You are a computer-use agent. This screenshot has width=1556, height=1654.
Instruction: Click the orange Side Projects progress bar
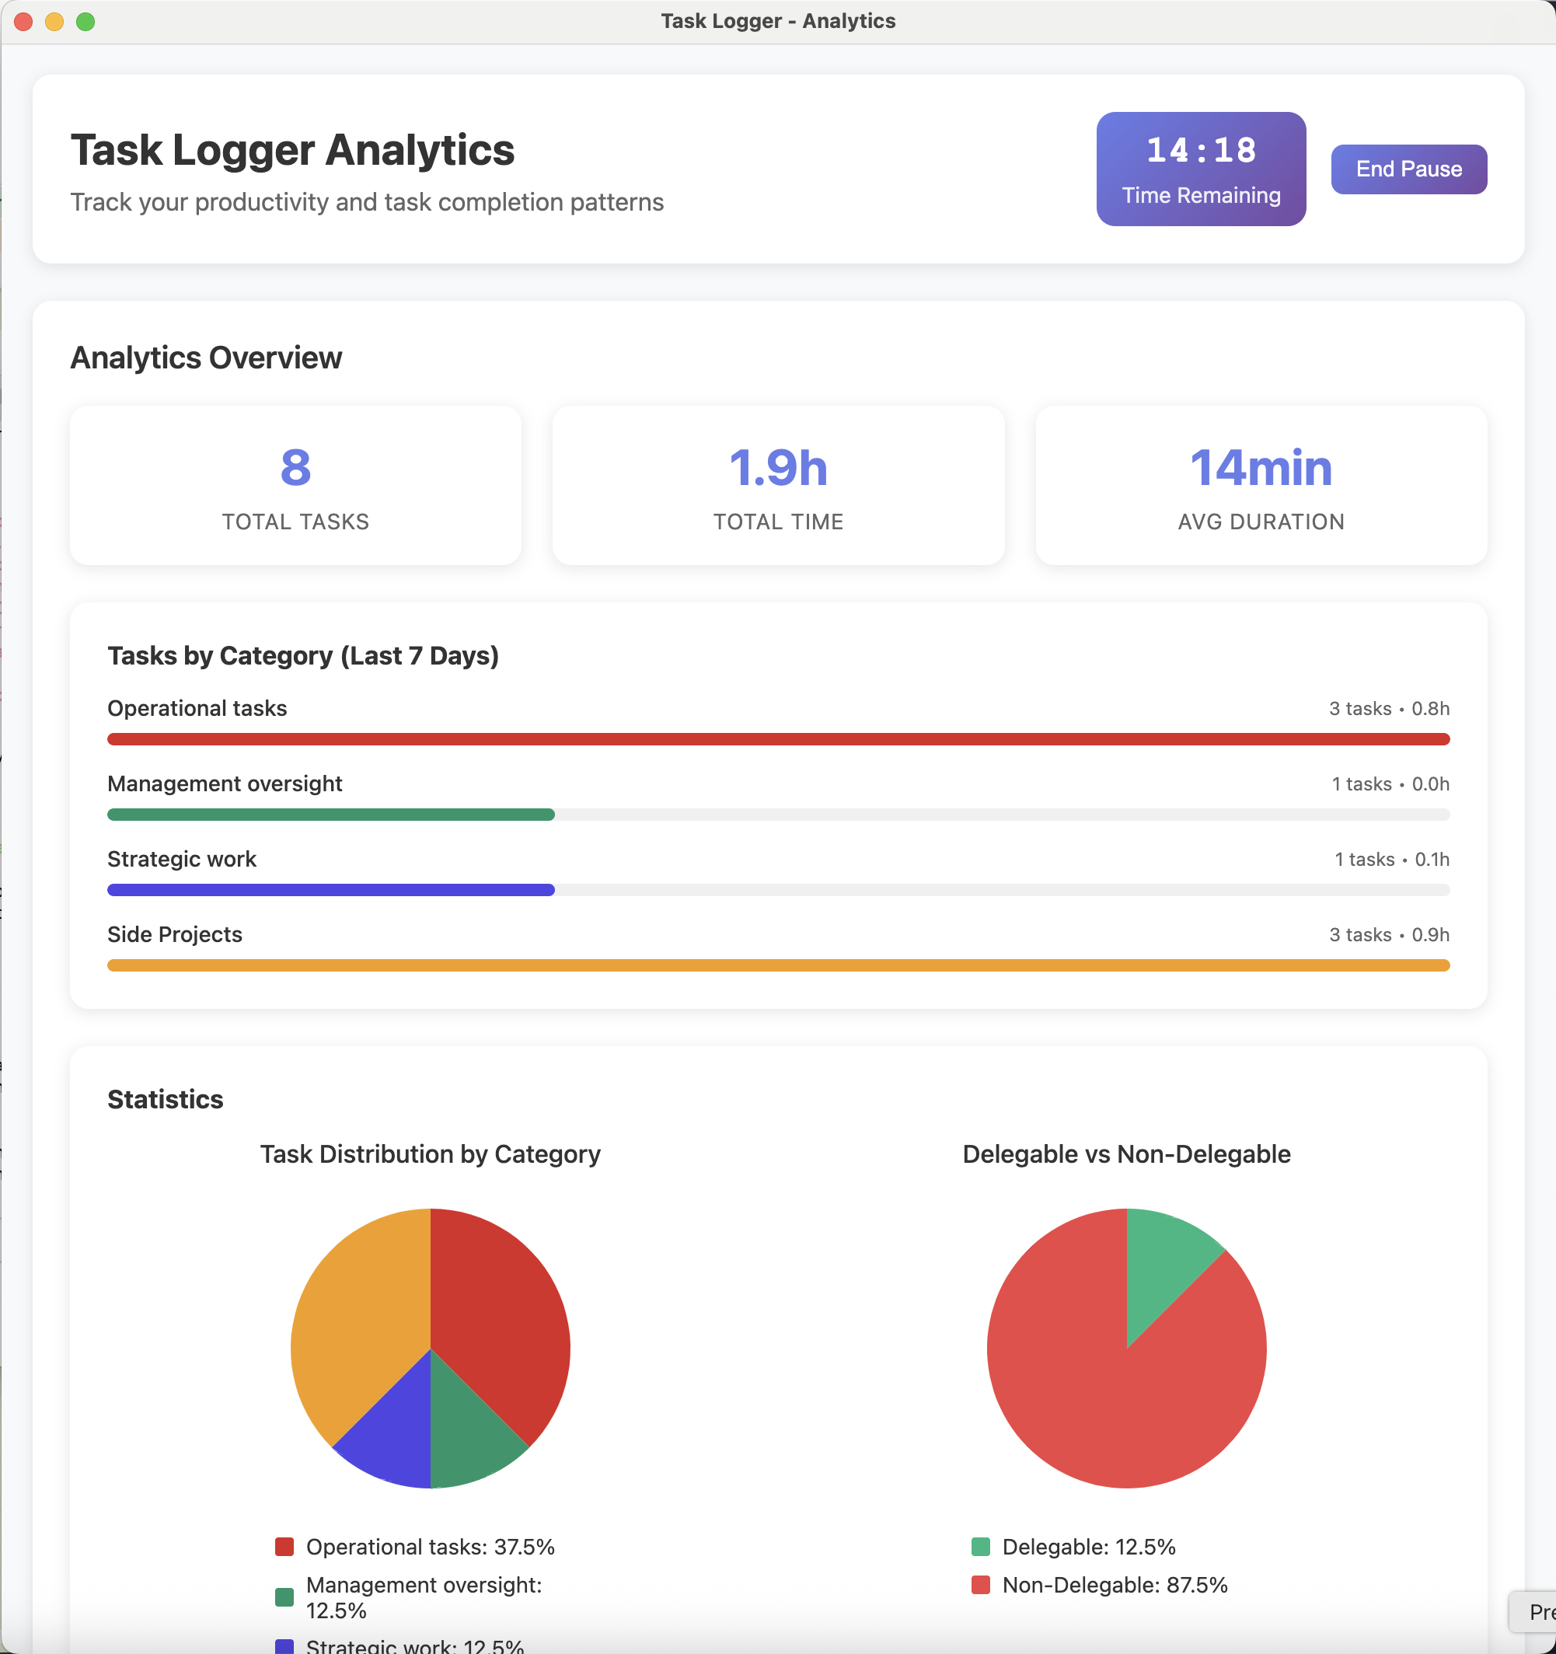778,965
